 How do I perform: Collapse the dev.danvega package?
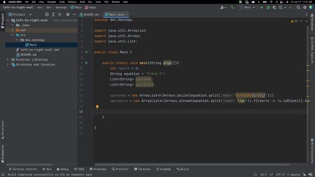tap(17, 40)
